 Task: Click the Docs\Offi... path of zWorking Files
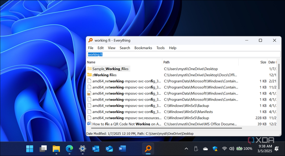[200, 75]
